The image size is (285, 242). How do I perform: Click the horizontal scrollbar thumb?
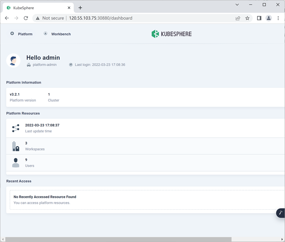[118, 239]
